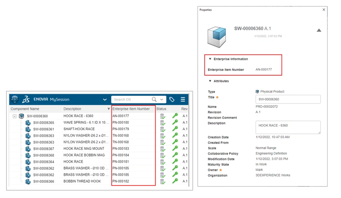This screenshot has height=198, width=341.
Task: Click the status icon for HOOK RACE MAG MOUNT
Action: tap(163, 149)
